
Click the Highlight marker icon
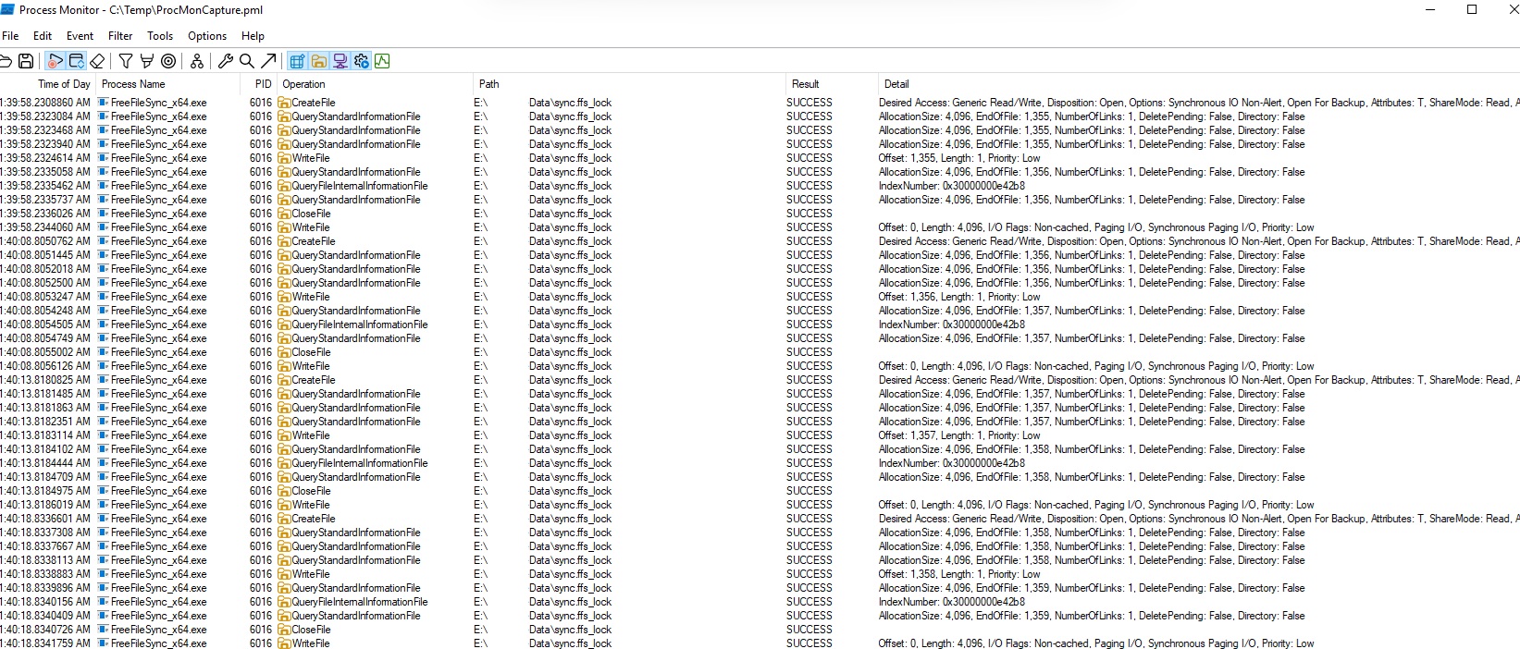click(x=146, y=61)
